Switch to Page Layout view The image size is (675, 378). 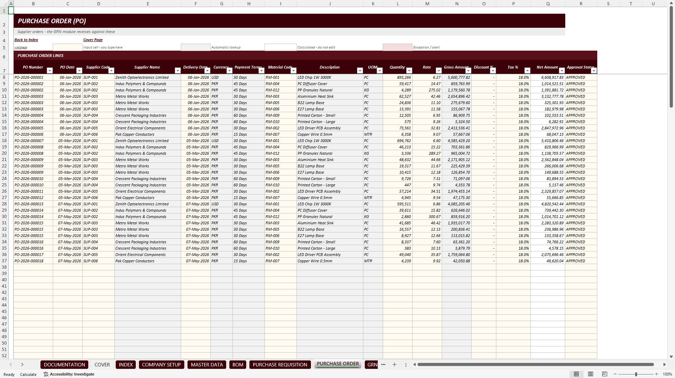click(x=591, y=374)
